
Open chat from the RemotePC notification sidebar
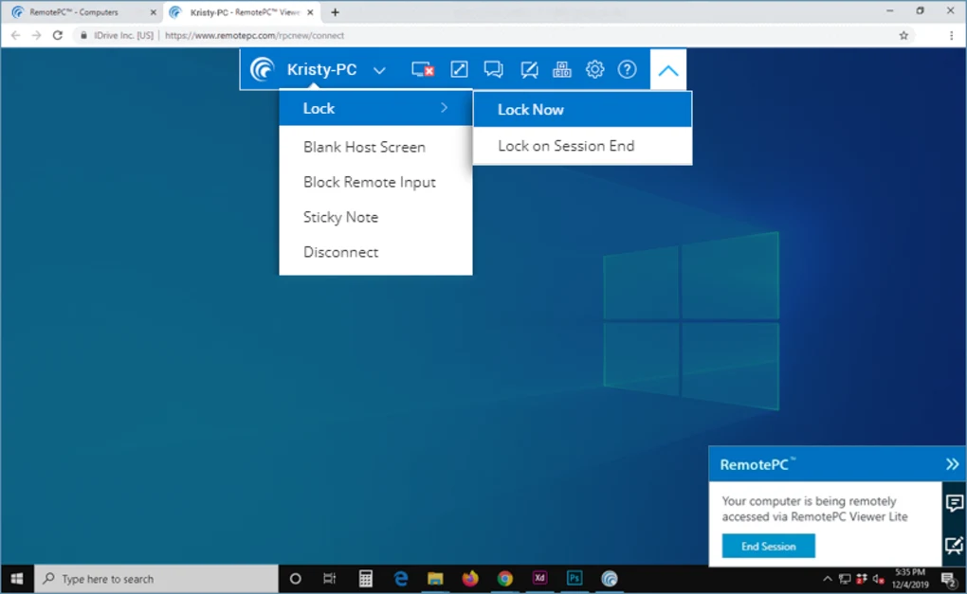coord(954,503)
